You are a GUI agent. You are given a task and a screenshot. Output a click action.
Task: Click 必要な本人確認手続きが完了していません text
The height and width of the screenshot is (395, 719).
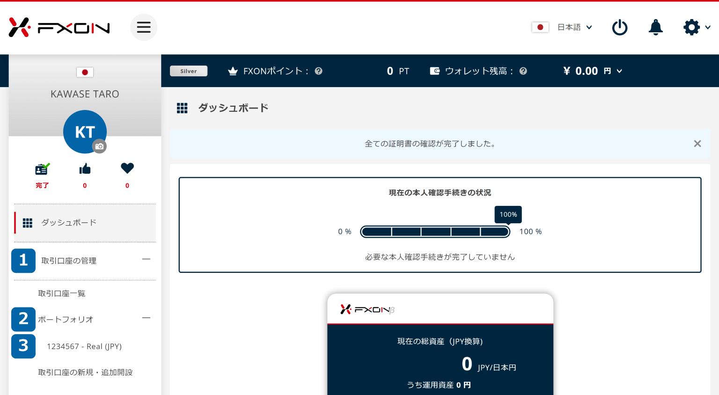440,257
